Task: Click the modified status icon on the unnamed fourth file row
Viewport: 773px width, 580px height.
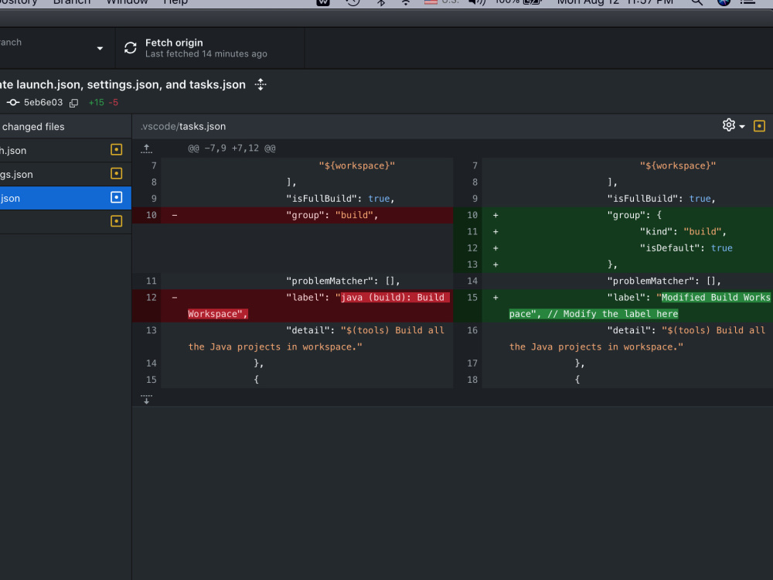Action: point(117,221)
